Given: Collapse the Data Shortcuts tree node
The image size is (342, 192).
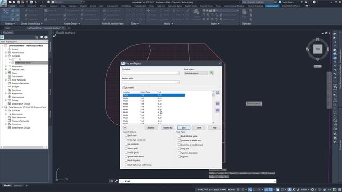Looking at the screenshot, I should click(x=3, y=107).
